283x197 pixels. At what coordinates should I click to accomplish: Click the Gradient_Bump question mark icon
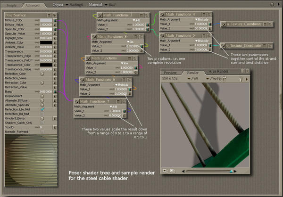click(42, 118)
